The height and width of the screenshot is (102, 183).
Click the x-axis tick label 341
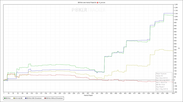pyautogui.click(x=97, y=93)
